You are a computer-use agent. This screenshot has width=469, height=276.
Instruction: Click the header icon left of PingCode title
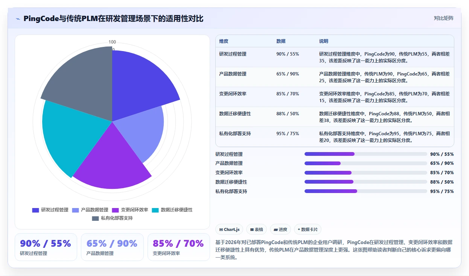(18, 19)
